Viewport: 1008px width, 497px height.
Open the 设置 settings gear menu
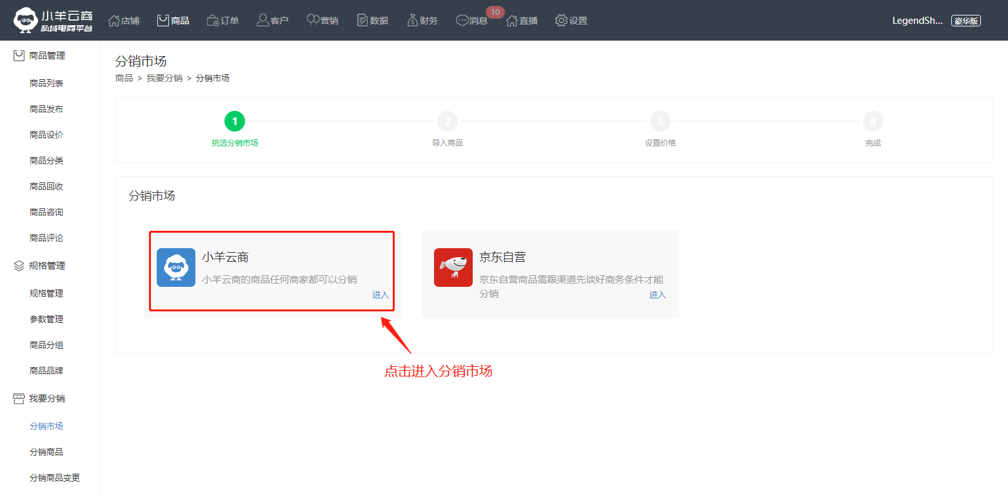[571, 21]
